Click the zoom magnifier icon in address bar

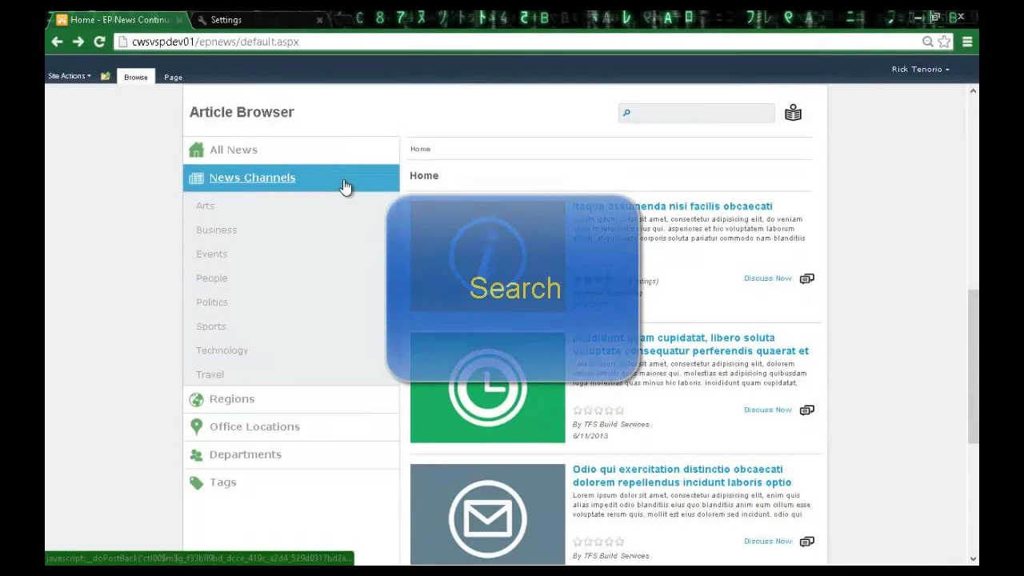928,42
